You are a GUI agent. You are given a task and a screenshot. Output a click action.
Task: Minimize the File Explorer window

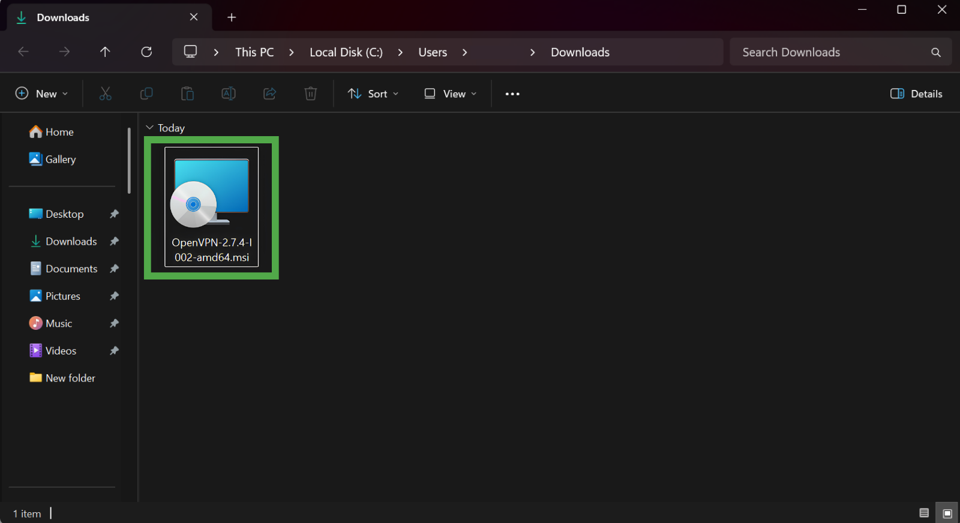point(862,10)
